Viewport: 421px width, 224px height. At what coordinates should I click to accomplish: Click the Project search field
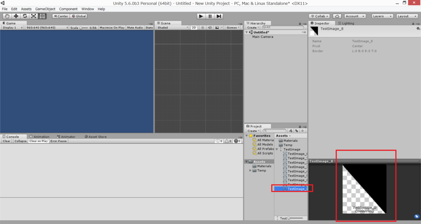pyautogui.click(x=275, y=131)
